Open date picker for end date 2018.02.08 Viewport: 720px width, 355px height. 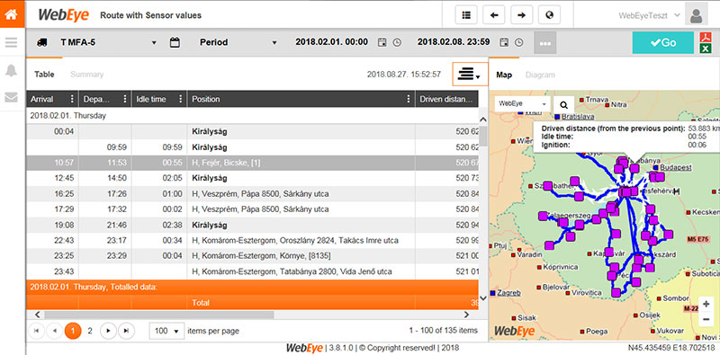click(504, 42)
